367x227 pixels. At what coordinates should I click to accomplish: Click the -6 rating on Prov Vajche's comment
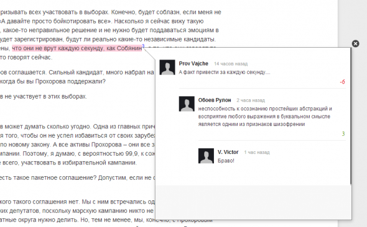[x=342, y=82]
